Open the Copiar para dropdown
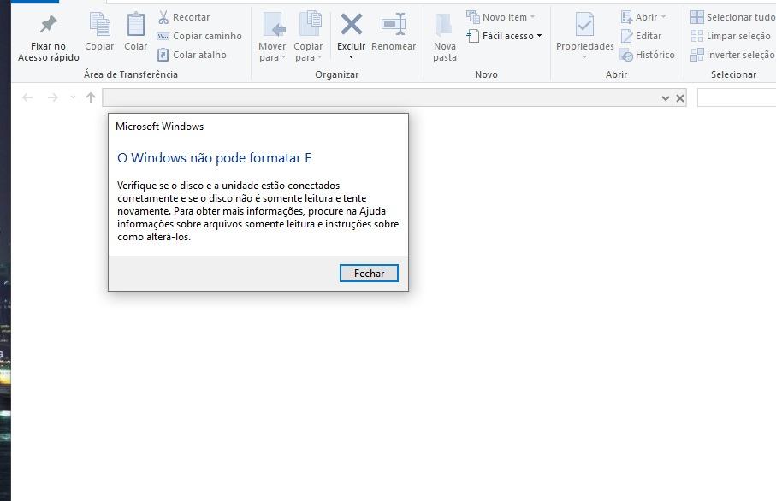The width and height of the screenshot is (776, 501). tap(308, 38)
